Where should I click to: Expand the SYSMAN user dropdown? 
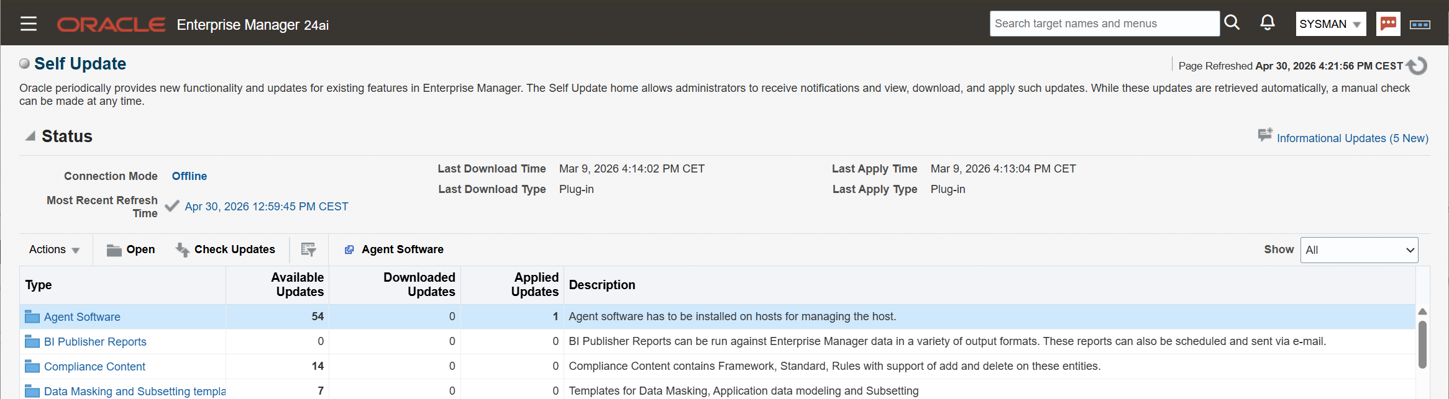coord(1331,24)
